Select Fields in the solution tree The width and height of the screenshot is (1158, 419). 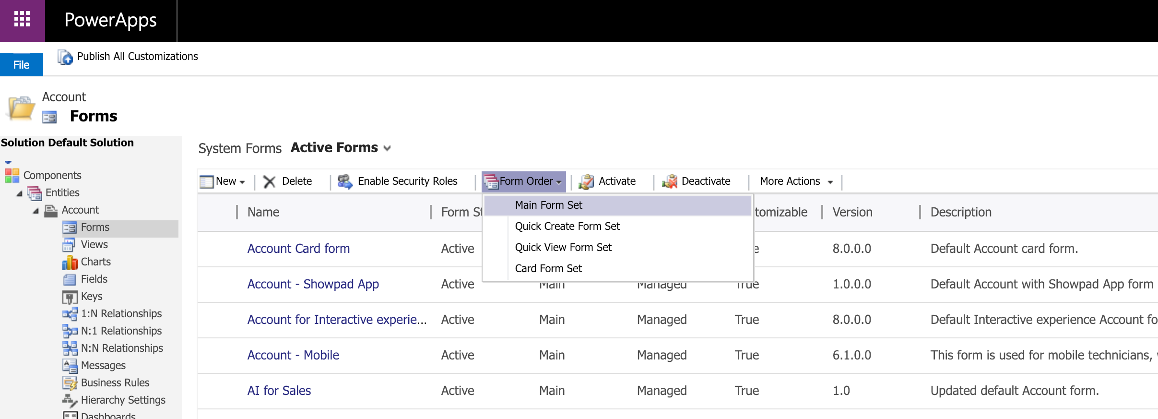(94, 279)
